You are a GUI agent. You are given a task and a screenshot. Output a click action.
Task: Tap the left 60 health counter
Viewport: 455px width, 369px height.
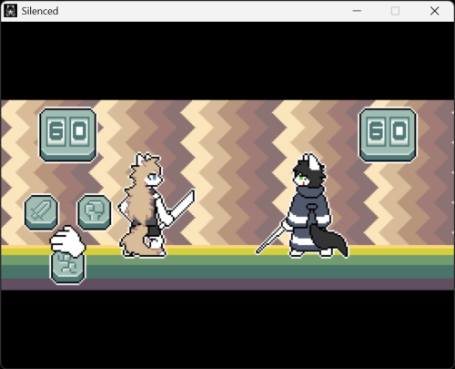pos(67,135)
